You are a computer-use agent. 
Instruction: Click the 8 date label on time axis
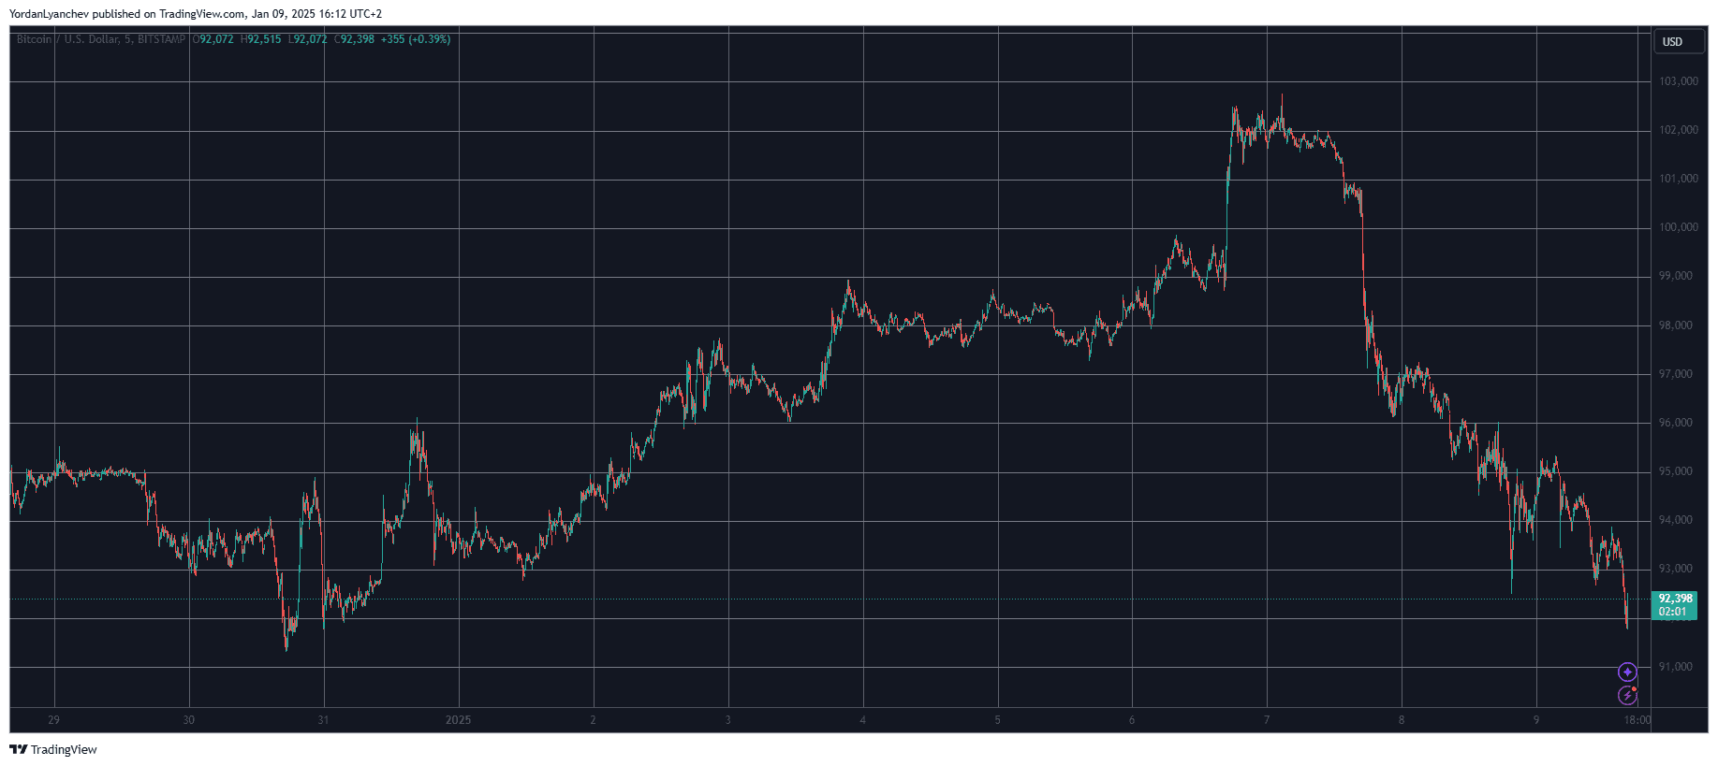1402,720
